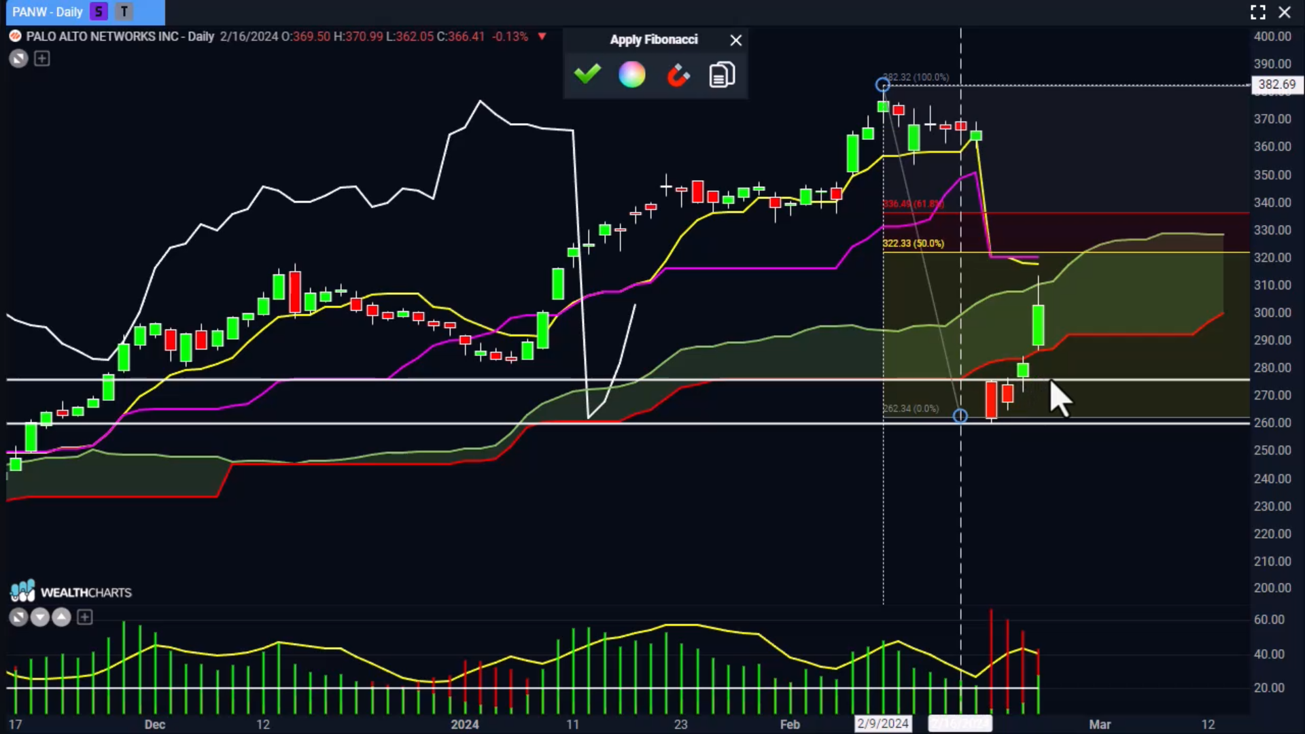Toggle the red magnet snap tool
Viewport: 1305px width, 734px height.
(x=678, y=75)
